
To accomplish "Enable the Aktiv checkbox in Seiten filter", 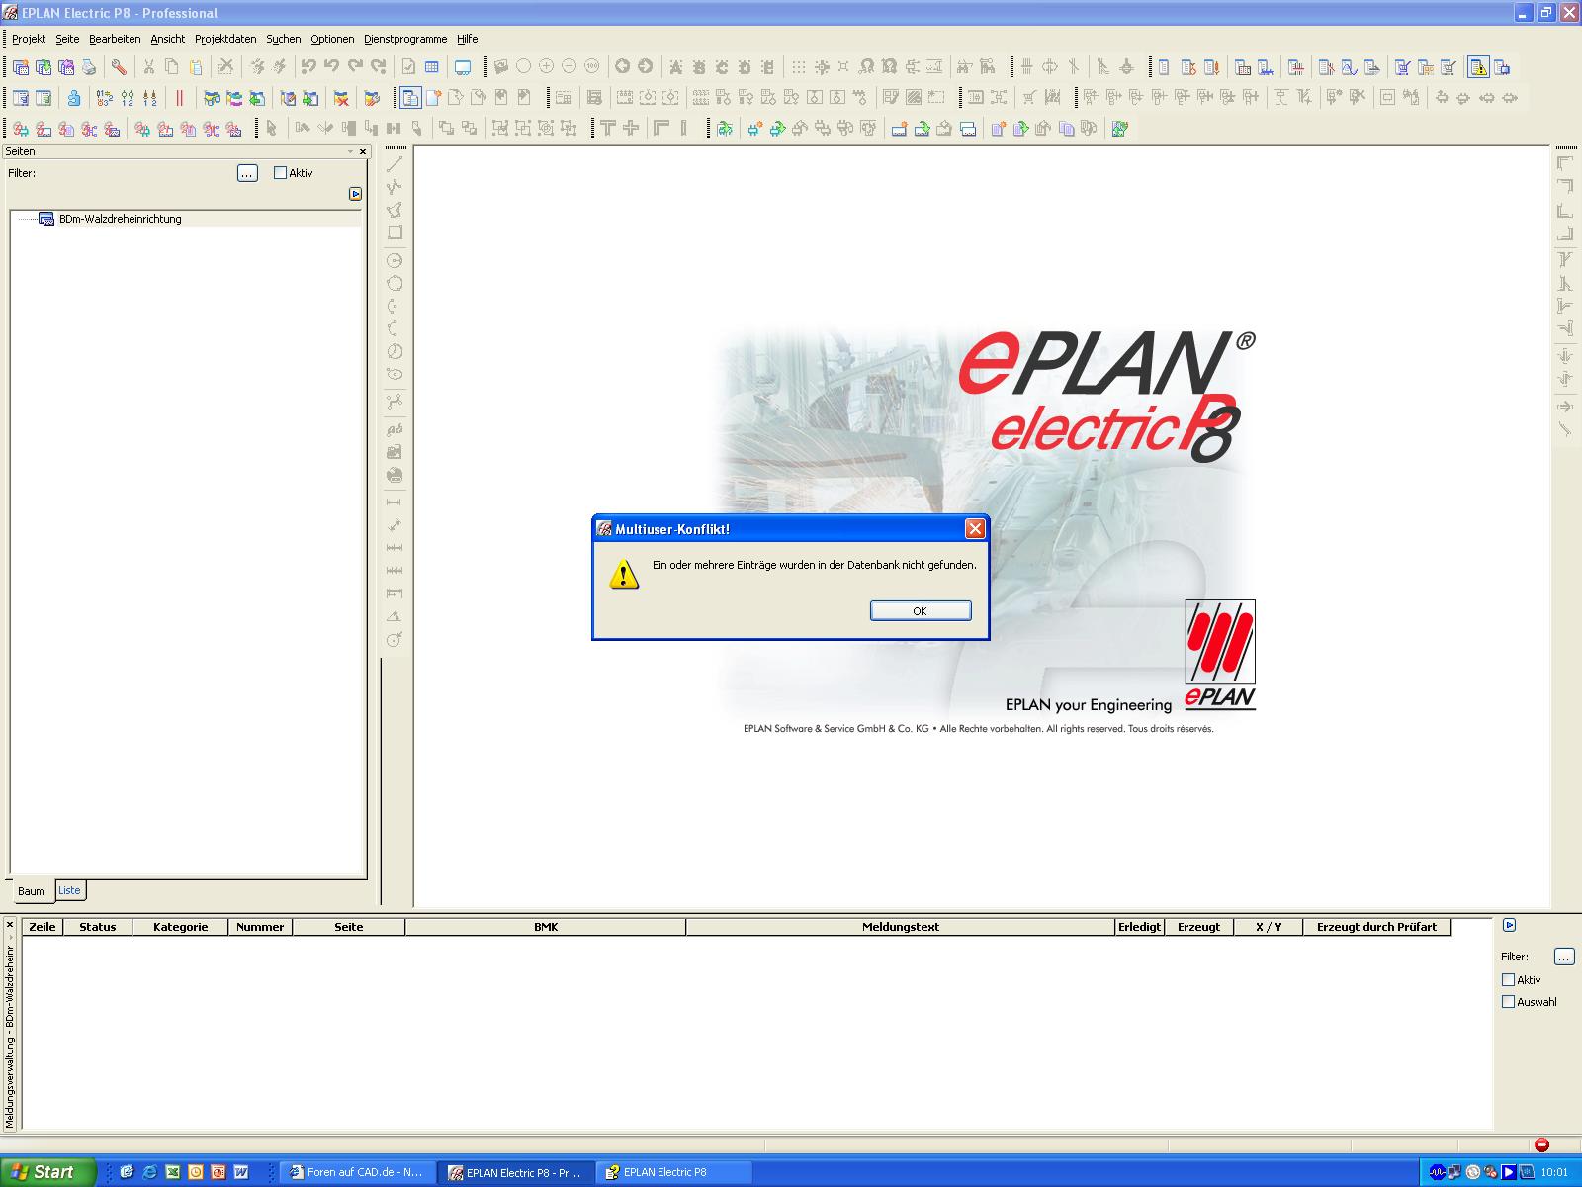I will tap(280, 173).
